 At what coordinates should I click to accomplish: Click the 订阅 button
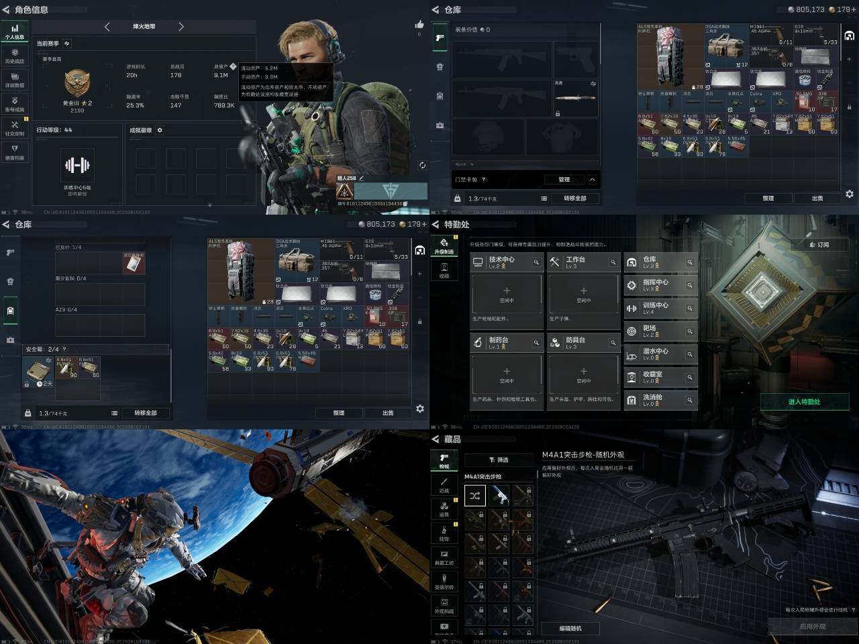[819, 245]
